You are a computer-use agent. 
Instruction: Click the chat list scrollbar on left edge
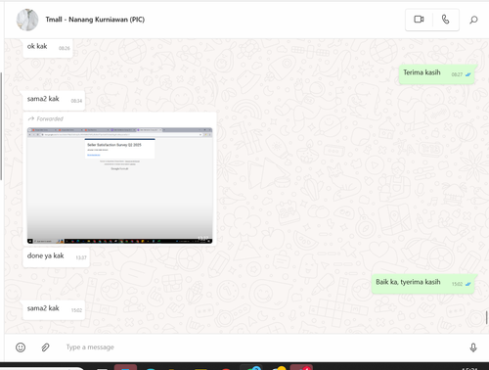click(1, 126)
